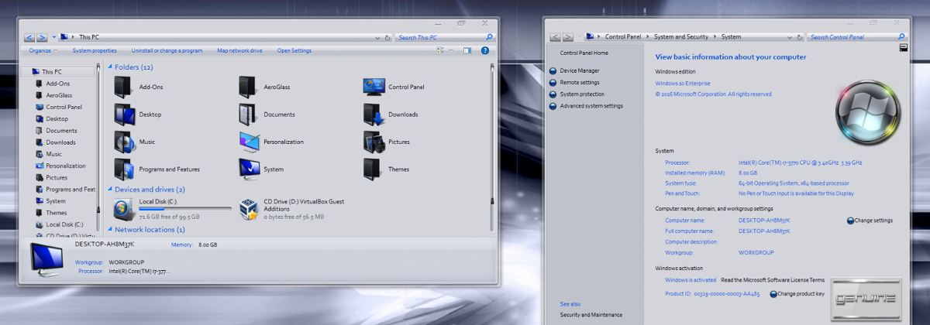Open Remote settings link
Screen dimensions: 930x325
point(580,82)
